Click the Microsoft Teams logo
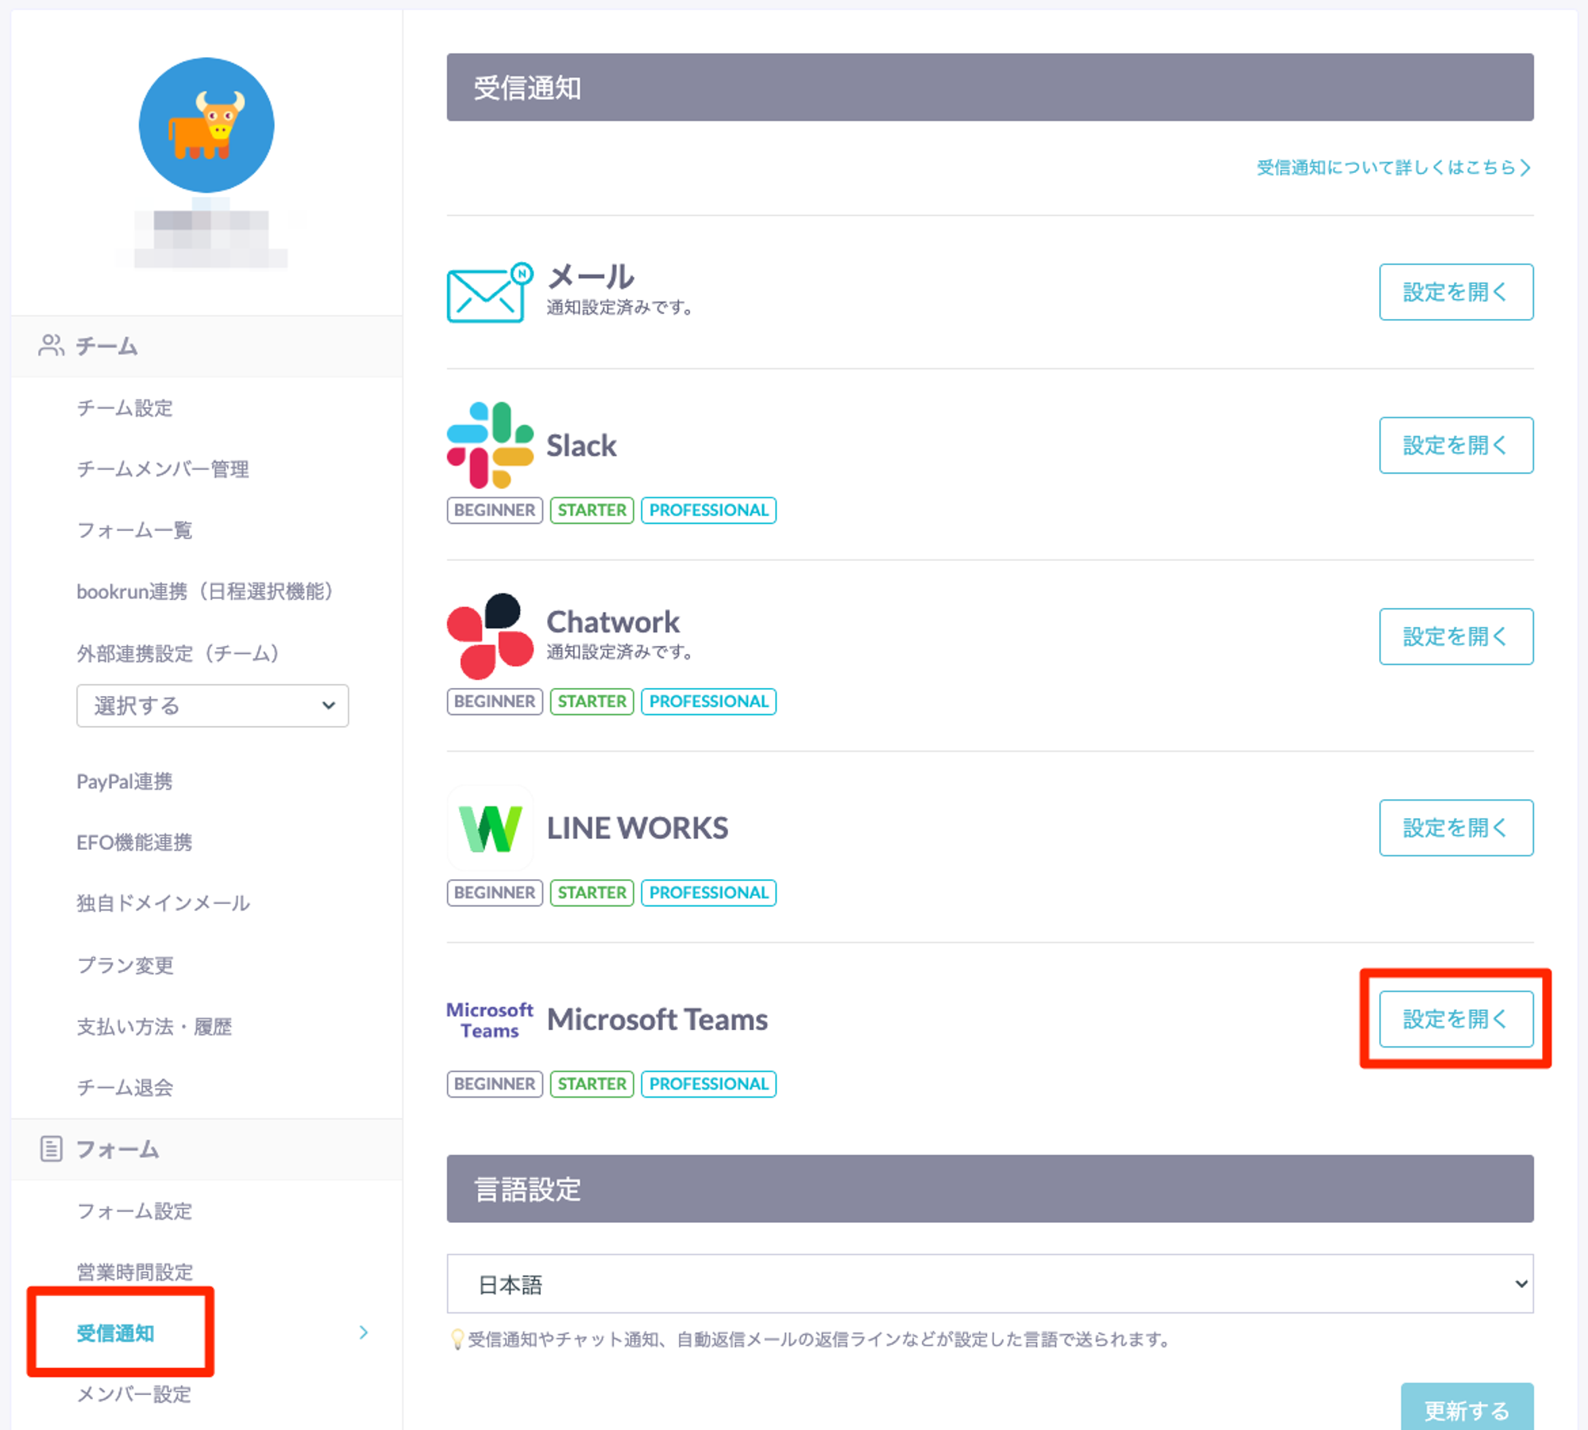Screen dimensions: 1588x1430 (490, 1020)
